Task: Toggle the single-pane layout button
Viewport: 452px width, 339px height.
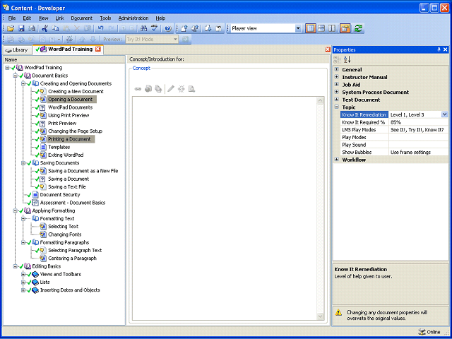Action: click(311, 28)
